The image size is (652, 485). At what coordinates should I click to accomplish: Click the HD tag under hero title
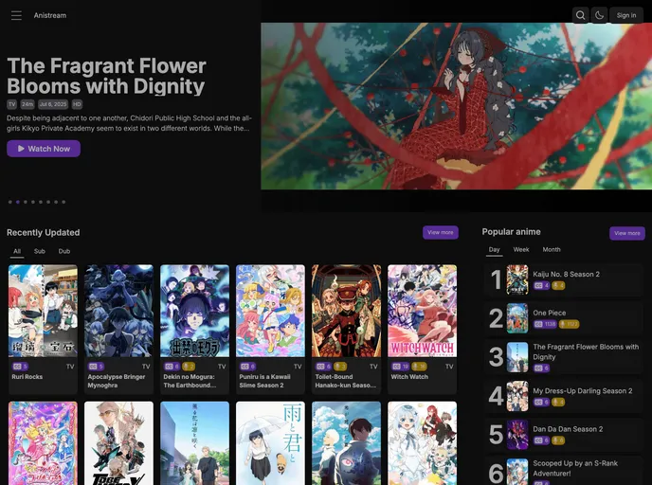[x=77, y=104]
